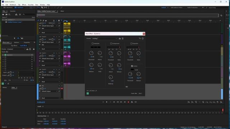Open the Effects Rack presets dropdown
This screenshot has height=129, width=230.
(16, 49)
